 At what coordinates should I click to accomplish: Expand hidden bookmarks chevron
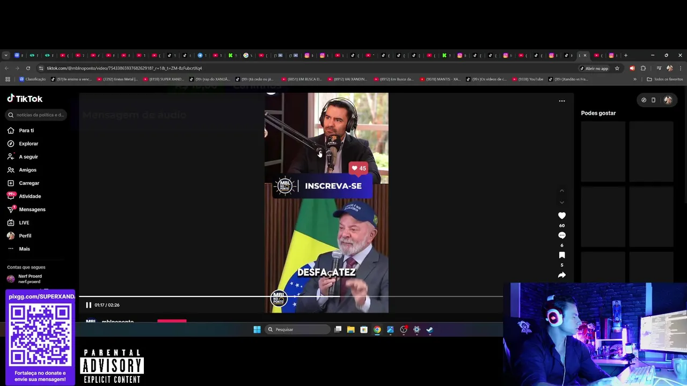(635, 79)
